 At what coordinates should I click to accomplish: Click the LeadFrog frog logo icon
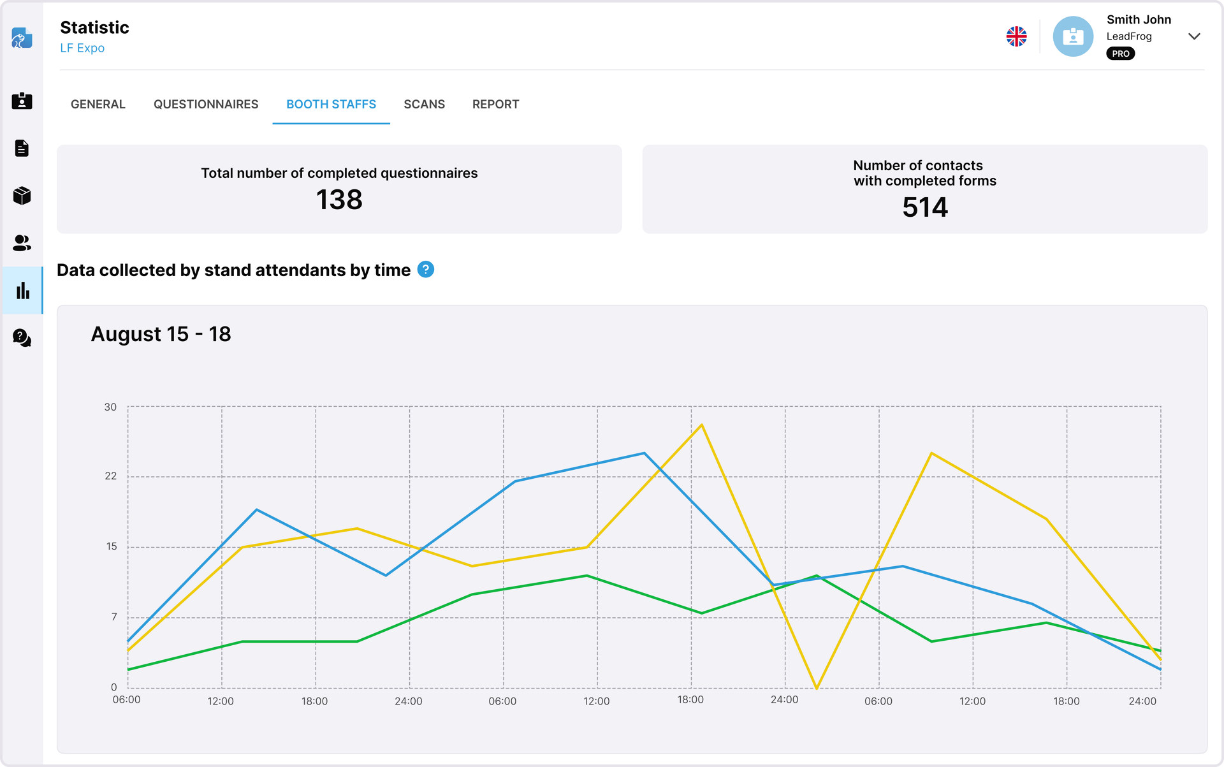click(22, 38)
